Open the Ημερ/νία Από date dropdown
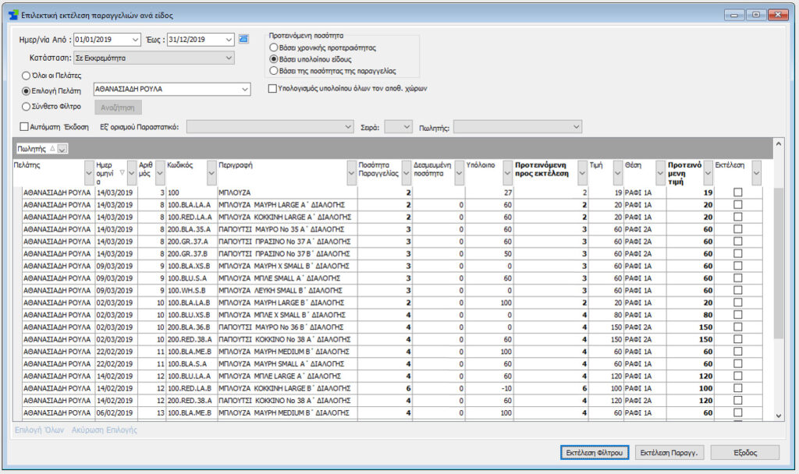Image resolution: width=799 pixels, height=474 pixels. (x=135, y=39)
